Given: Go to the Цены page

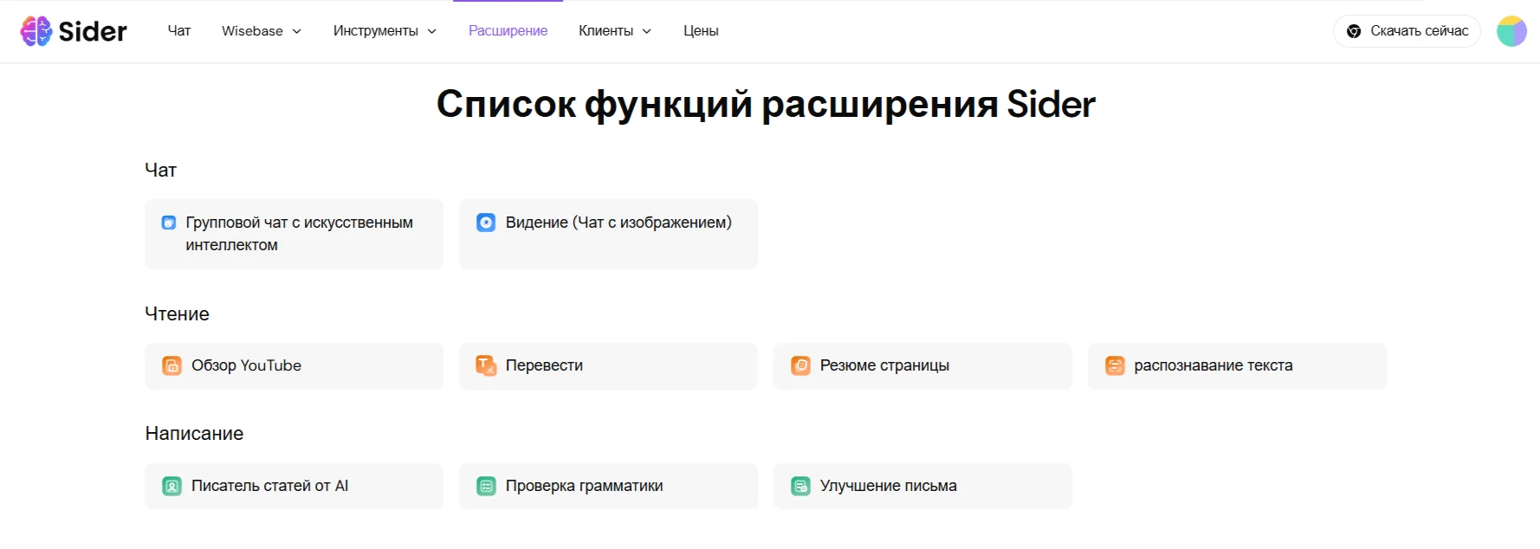Looking at the screenshot, I should click(701, 31).
